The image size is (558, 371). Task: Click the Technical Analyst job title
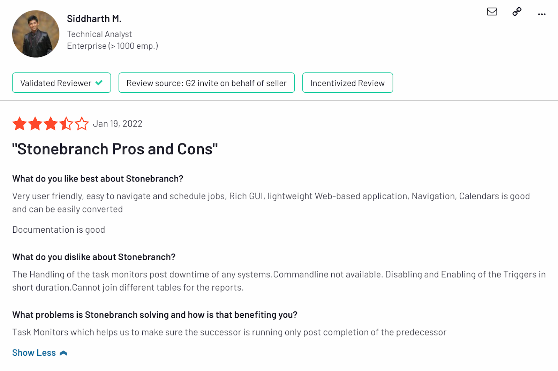99,34
